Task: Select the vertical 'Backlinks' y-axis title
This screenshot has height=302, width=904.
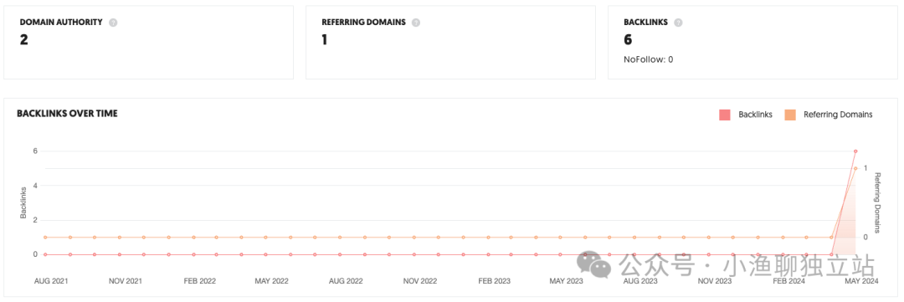Action: coord(23,202)
